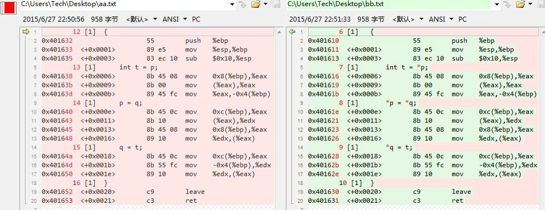Select the line 'int t = p;' in aa.txt
The height and width of the screenshot is (210, 545).
(x=158, y=68)
